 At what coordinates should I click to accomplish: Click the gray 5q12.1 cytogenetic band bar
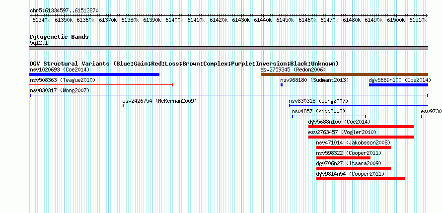pyautogui.click(x=229, y=48)
